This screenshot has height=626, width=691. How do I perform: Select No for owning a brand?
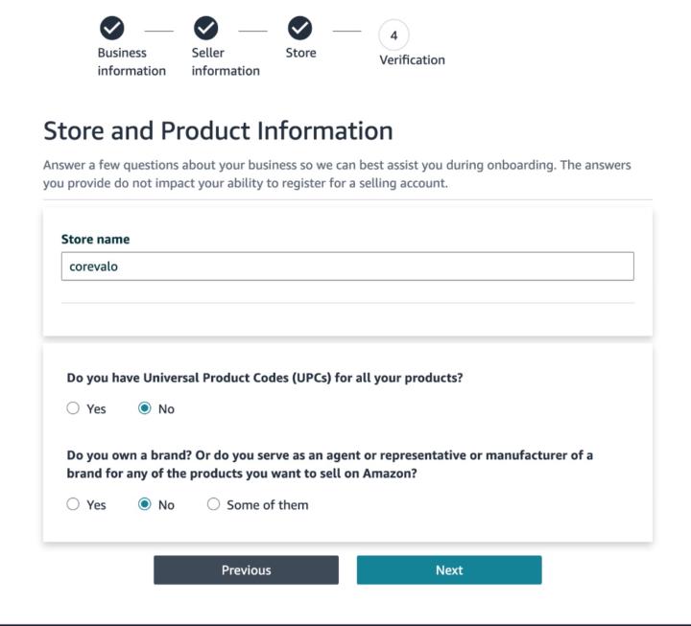click(145, 504)
